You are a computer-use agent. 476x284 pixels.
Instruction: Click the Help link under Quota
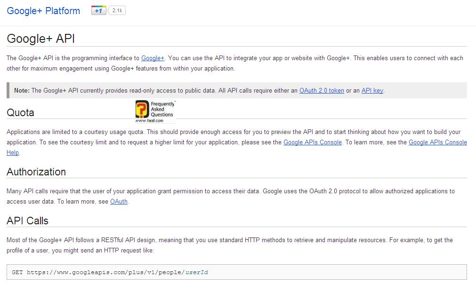(x=13, y=153)
